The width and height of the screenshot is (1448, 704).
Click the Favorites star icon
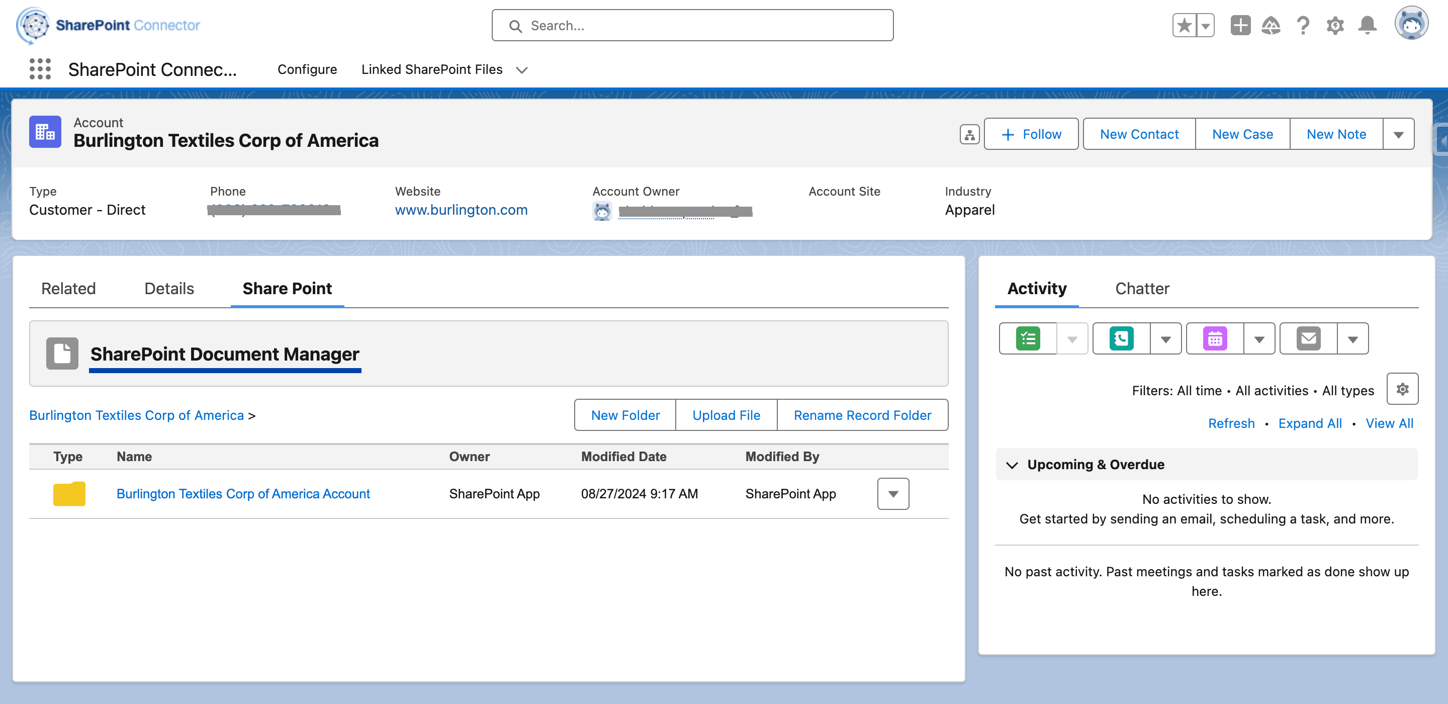(x=1185, y=25)
